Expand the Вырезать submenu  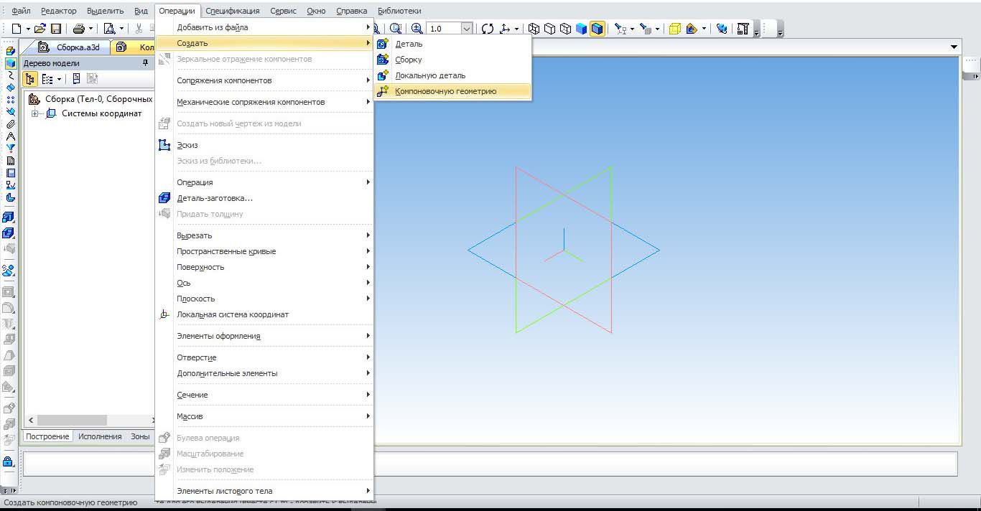(264, 235)
